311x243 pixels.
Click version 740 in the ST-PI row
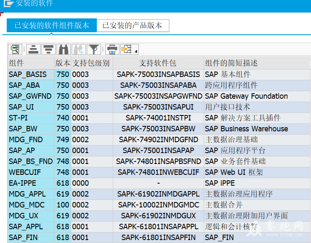(x=63, y=118)
